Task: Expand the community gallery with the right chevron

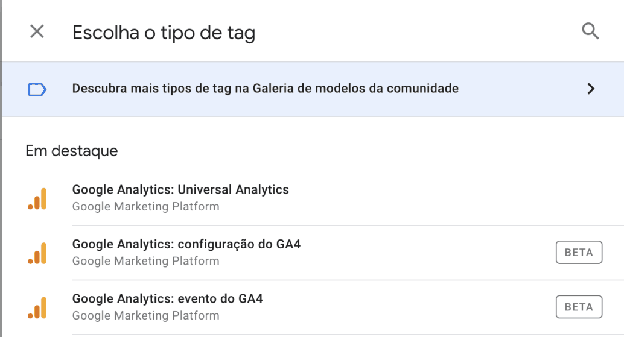Action: (591, 89)
